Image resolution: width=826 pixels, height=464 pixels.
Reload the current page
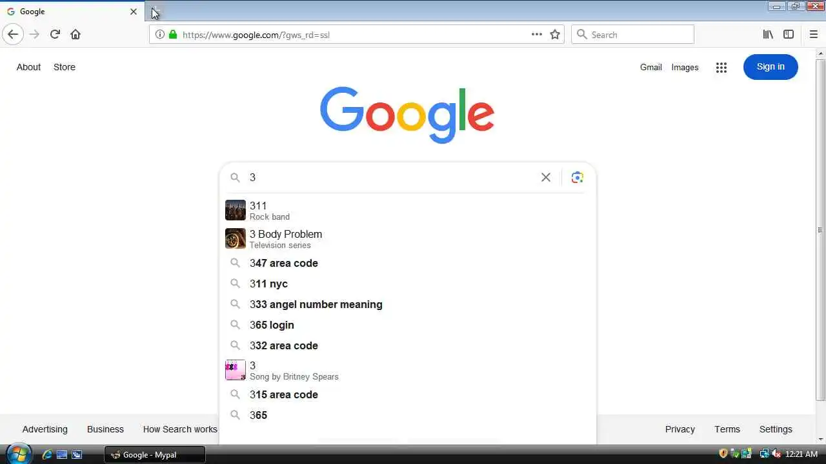point(55,34)
